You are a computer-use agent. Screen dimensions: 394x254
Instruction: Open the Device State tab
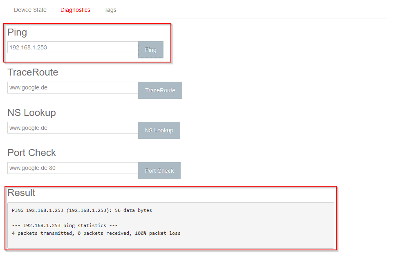[x=30, y=10]
